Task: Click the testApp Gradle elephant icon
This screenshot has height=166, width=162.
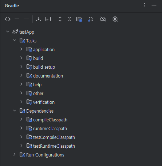Action: coord(15,32)
